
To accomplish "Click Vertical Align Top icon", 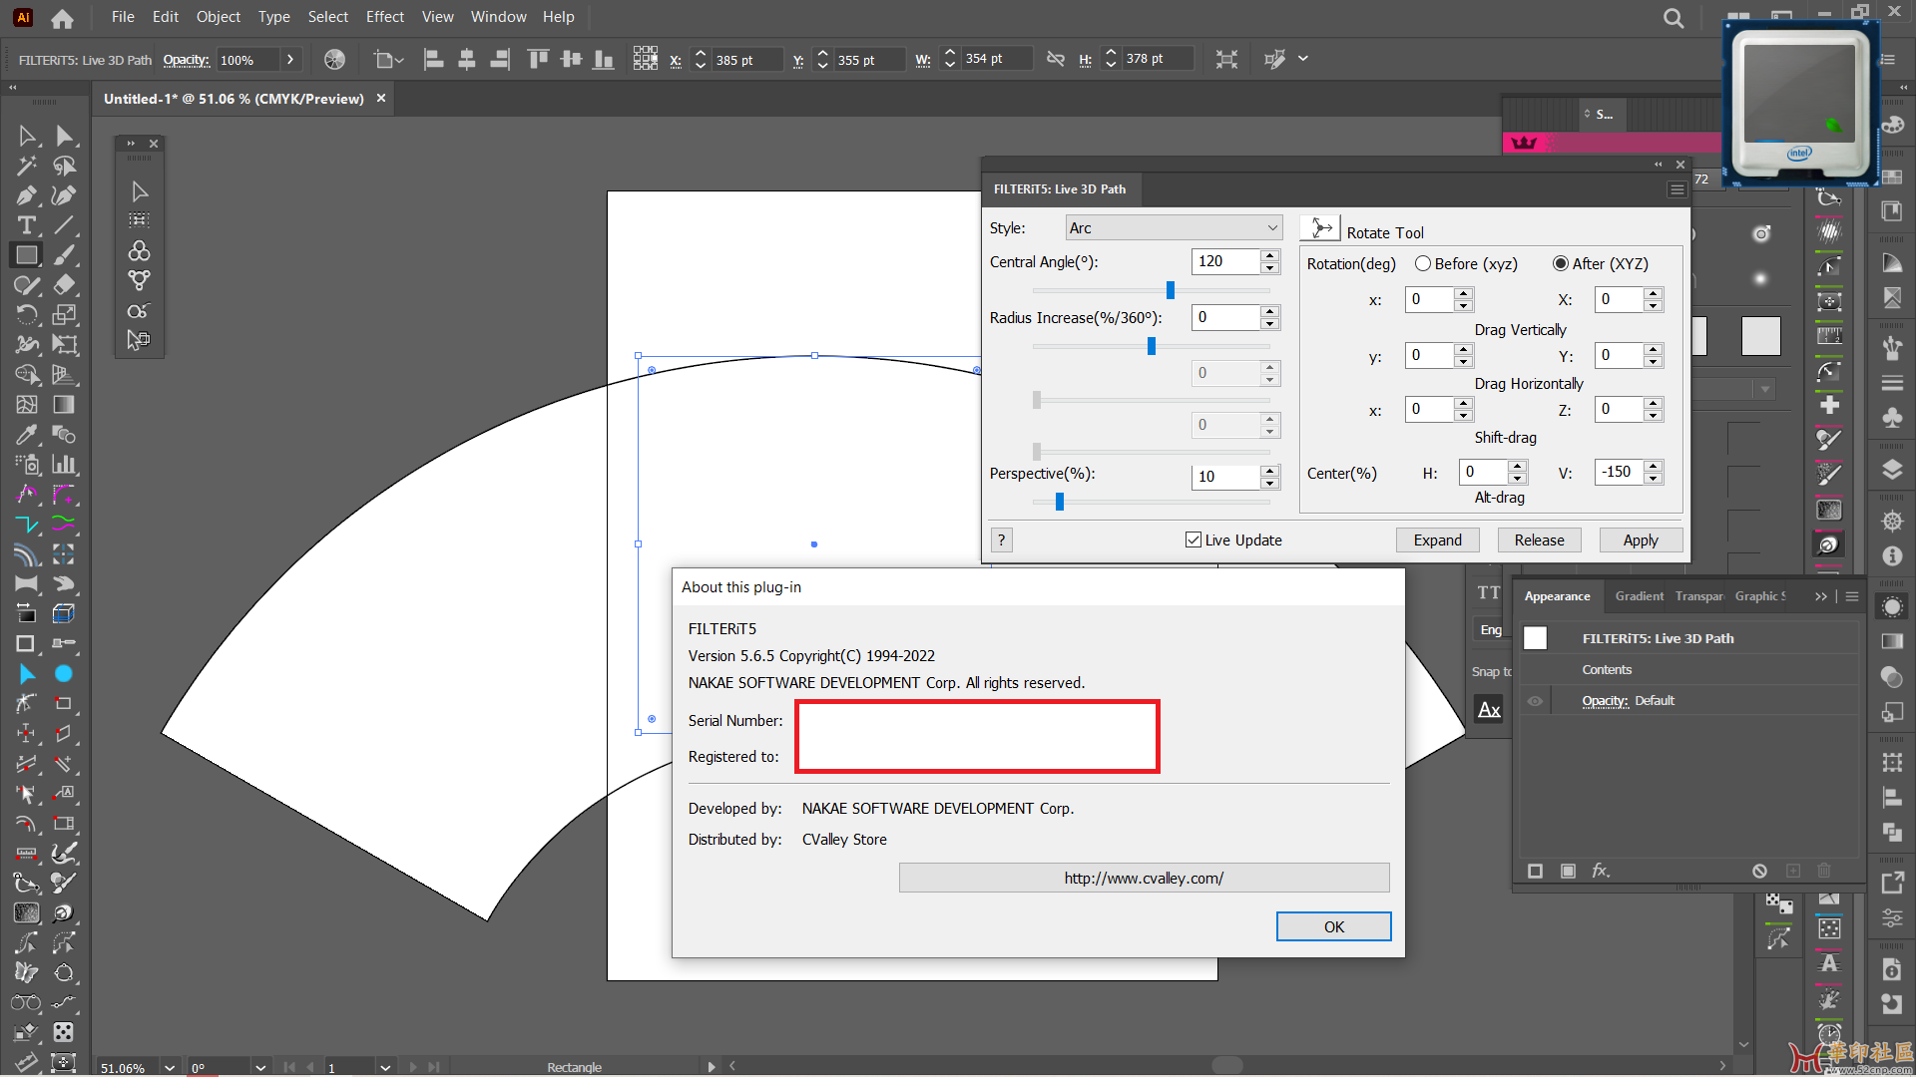I will pyautogui.click(x=538, y=60).
